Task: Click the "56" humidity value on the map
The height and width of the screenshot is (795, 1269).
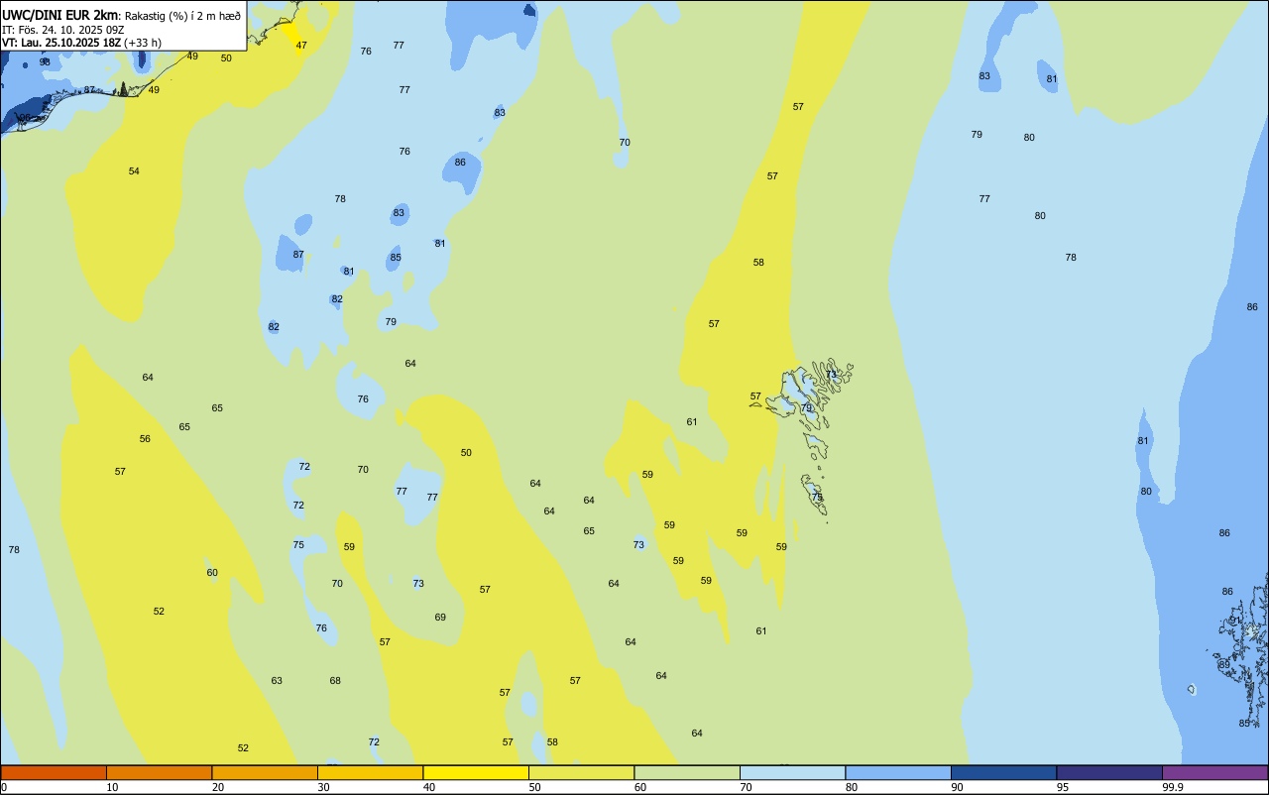Action: [145, 439]
